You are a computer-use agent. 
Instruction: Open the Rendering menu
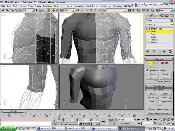tap(106, 6)
